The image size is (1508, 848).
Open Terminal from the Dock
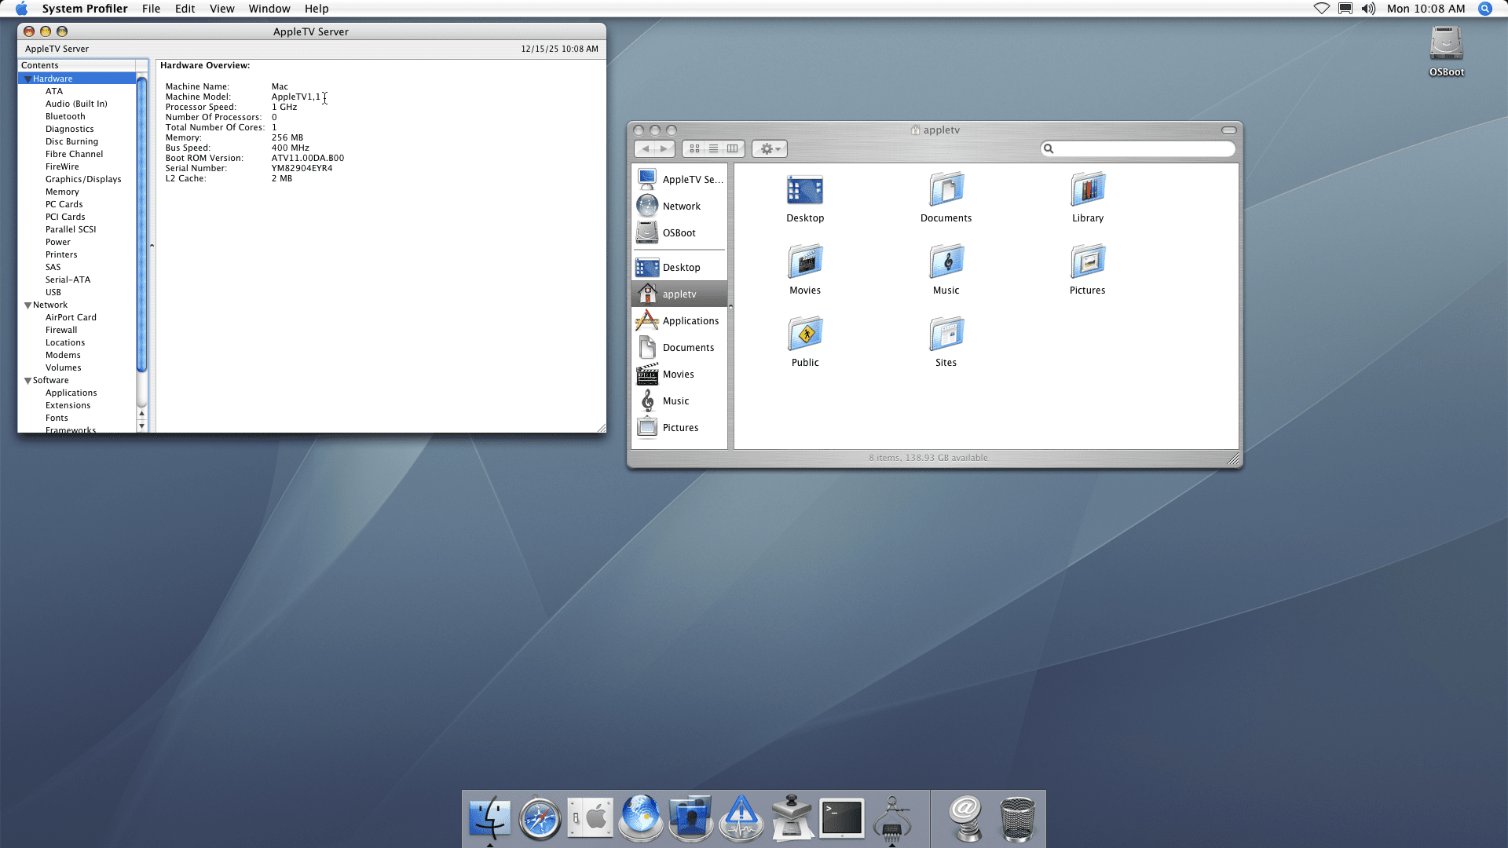[x=841, y=818]
